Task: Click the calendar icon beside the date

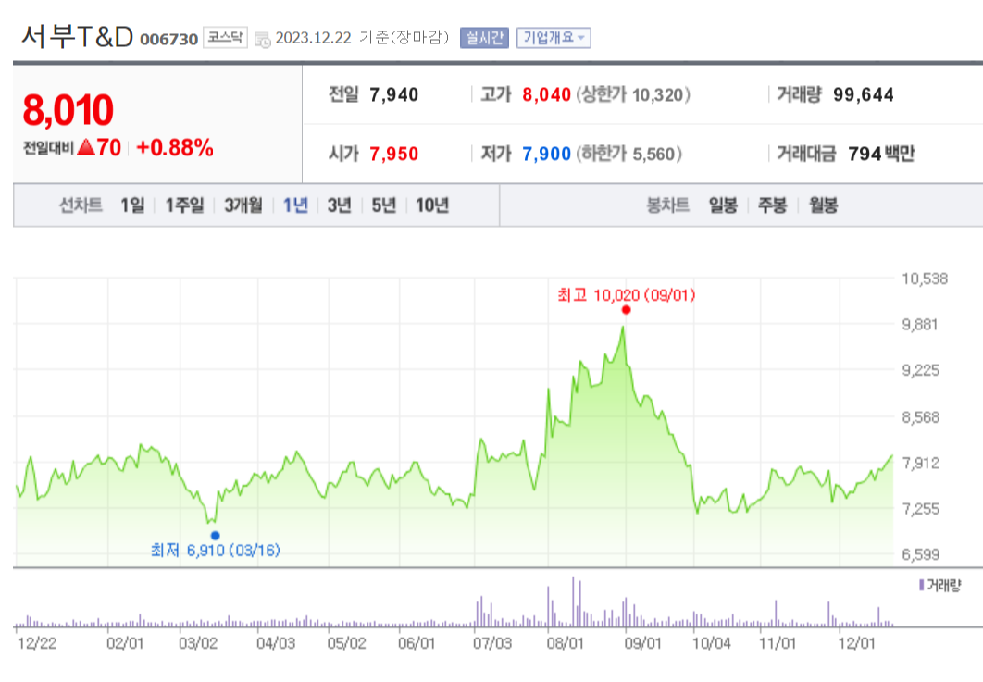Action: [263, 39]
